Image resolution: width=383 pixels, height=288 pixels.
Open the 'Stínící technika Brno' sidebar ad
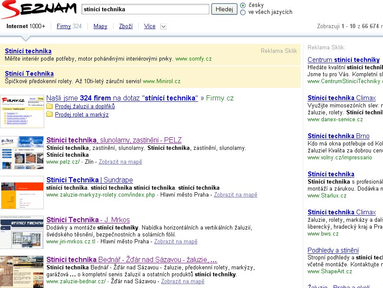(338, 136)
